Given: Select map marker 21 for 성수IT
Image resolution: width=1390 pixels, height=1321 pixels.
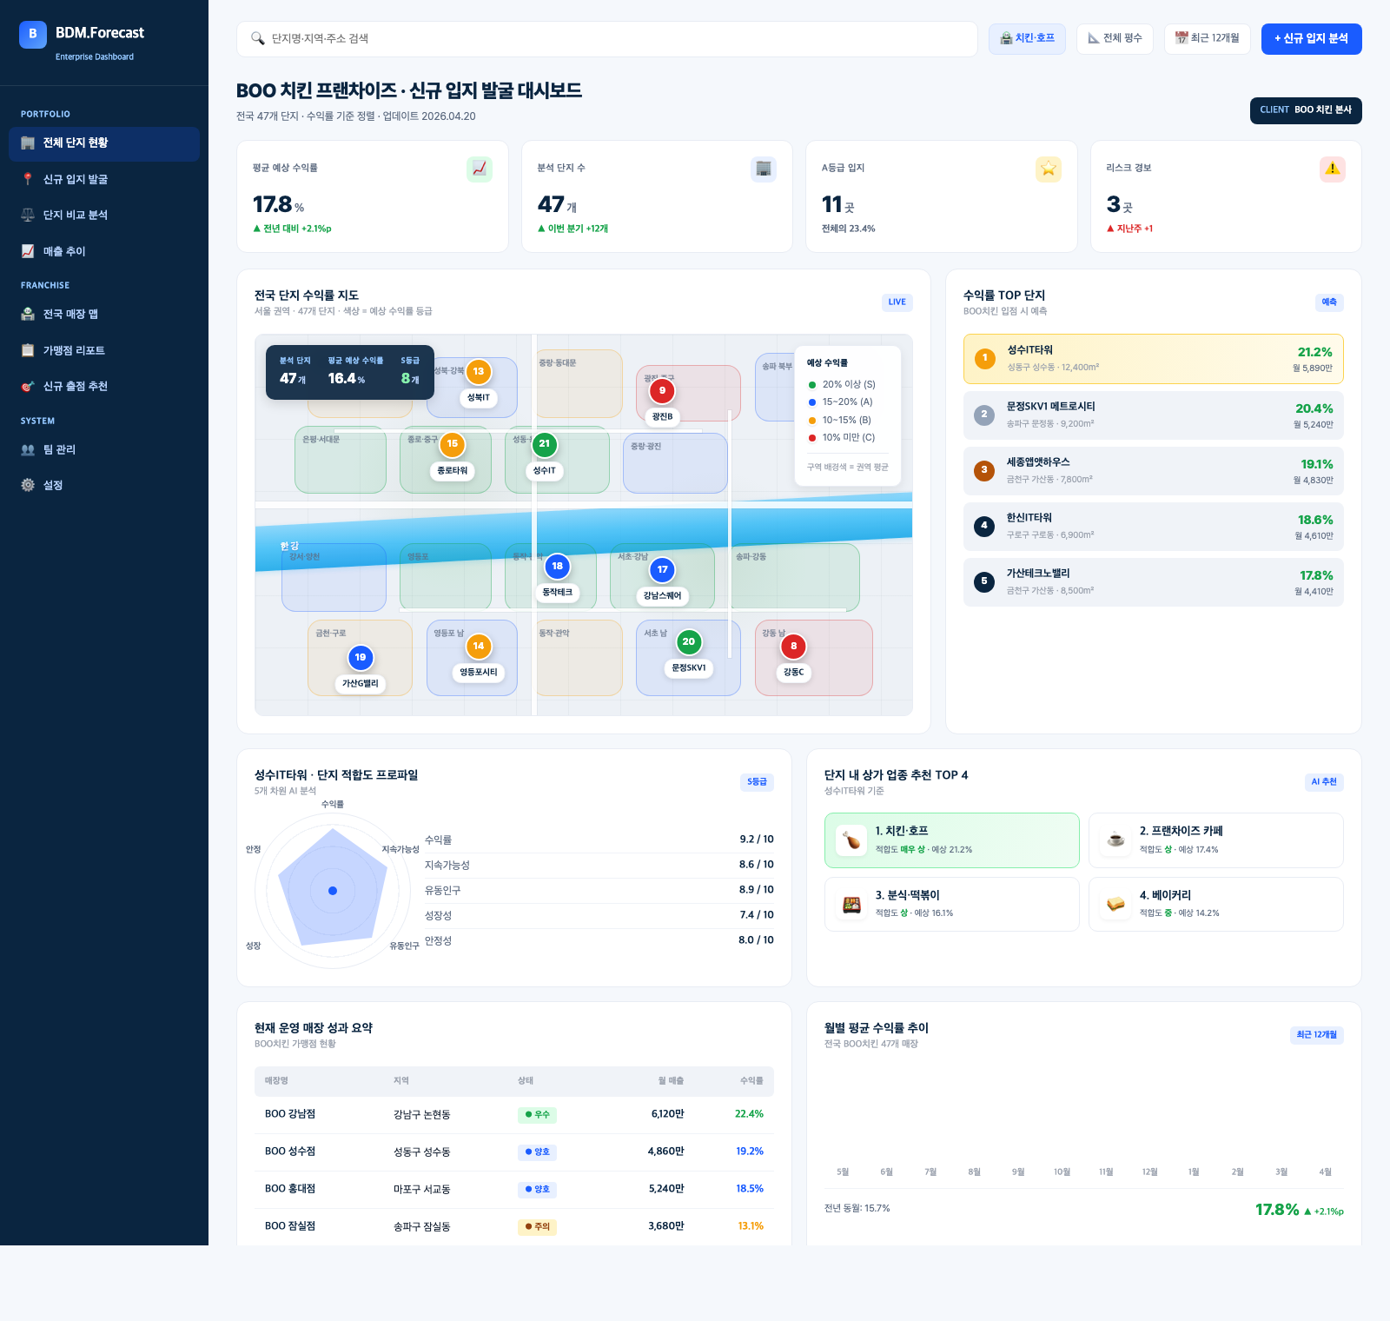Looking at the screenshot, I should 545,444.
